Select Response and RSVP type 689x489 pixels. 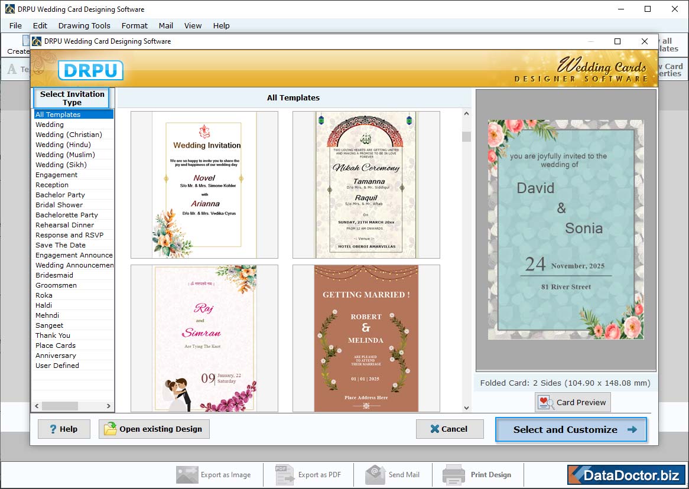click(73, 235)
